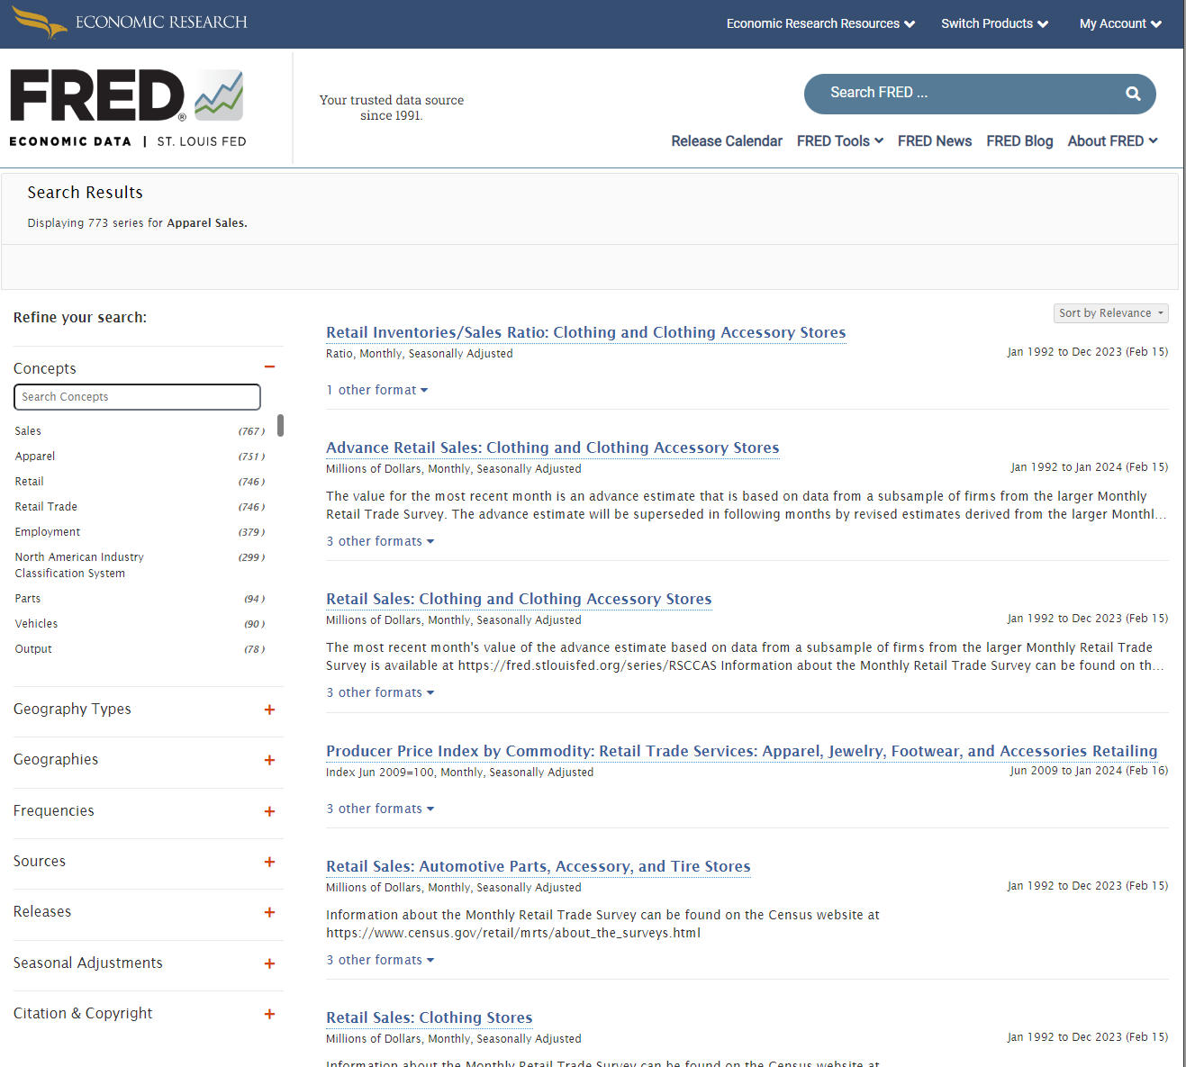The height and width of the screenshot is (1067, 1186).
Task: Expand Sources filter plus icon
Action: 269,862
